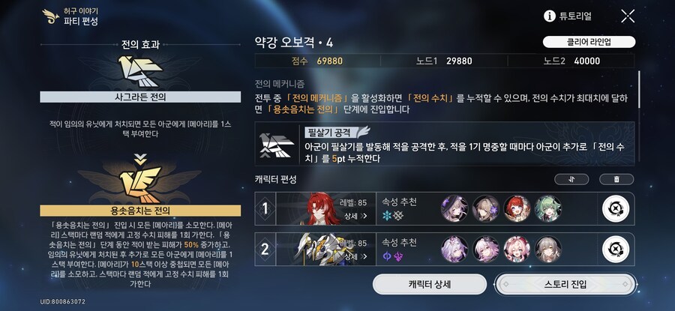The height and width of the screenshot is (311, 675).
Task: Open the 튜토리얼 info icon
Action: coord(549,16)
